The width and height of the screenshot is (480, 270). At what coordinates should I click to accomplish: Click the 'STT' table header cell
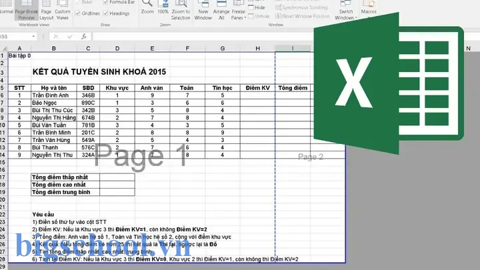tap(19, 88)
